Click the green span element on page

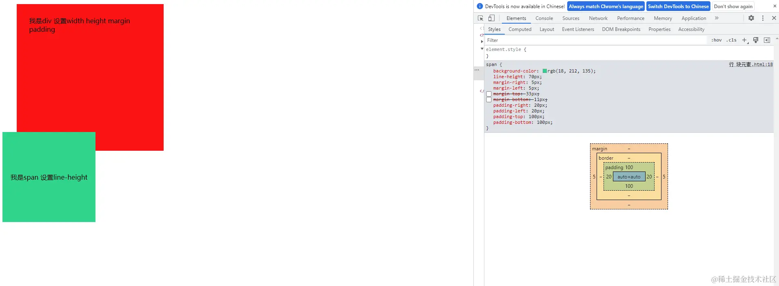pos(49,177)
